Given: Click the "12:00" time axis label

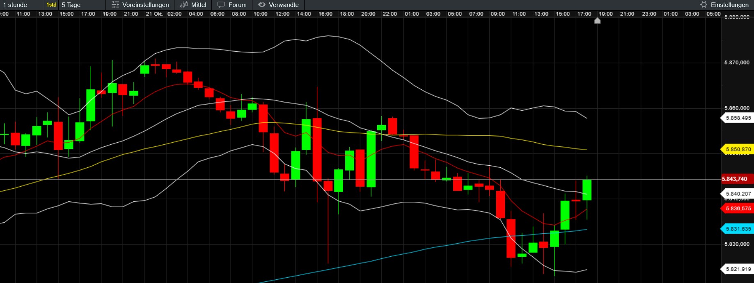Looking at the screenshot, I should pos(282,14).
